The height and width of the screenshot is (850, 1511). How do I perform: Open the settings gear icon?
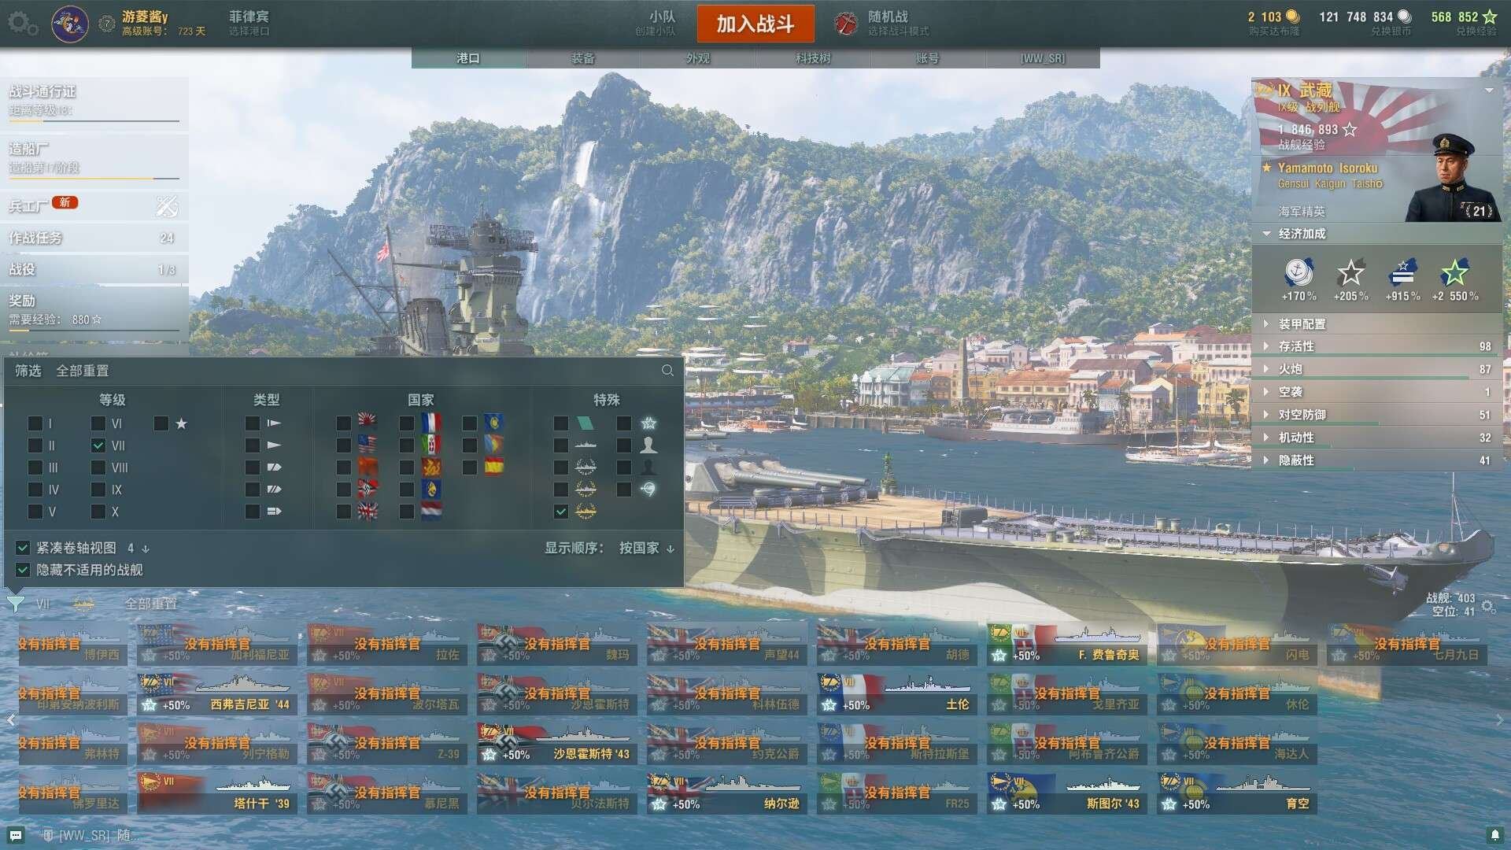pyautogui.click(x=22, y=24)
